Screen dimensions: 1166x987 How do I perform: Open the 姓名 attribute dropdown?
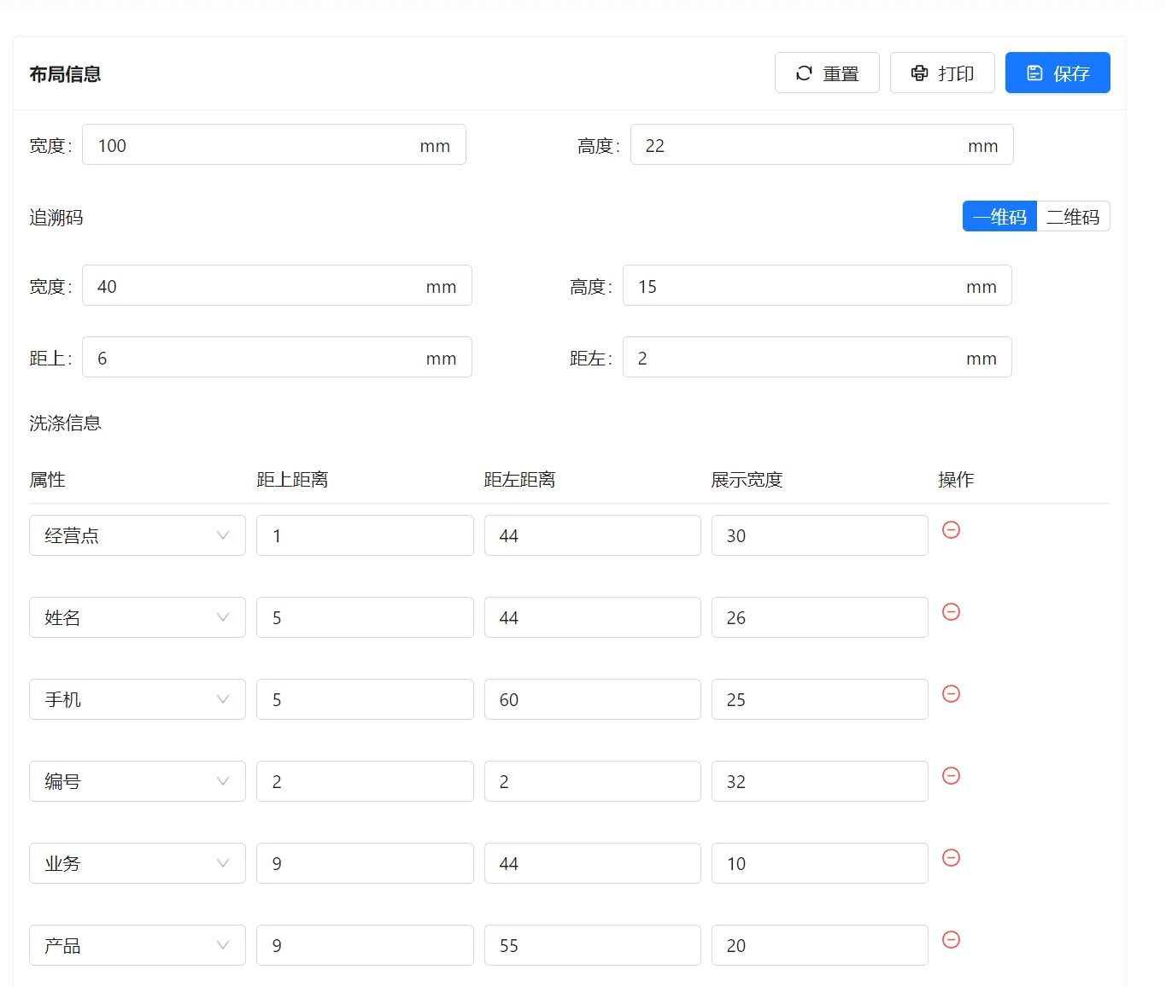tap(138, 617)
